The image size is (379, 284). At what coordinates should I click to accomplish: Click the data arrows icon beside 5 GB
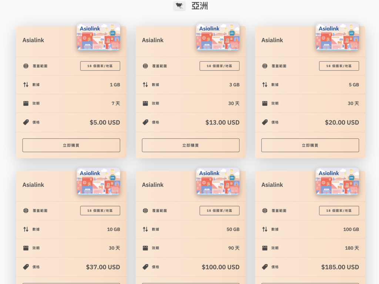[x=265, y=85]
